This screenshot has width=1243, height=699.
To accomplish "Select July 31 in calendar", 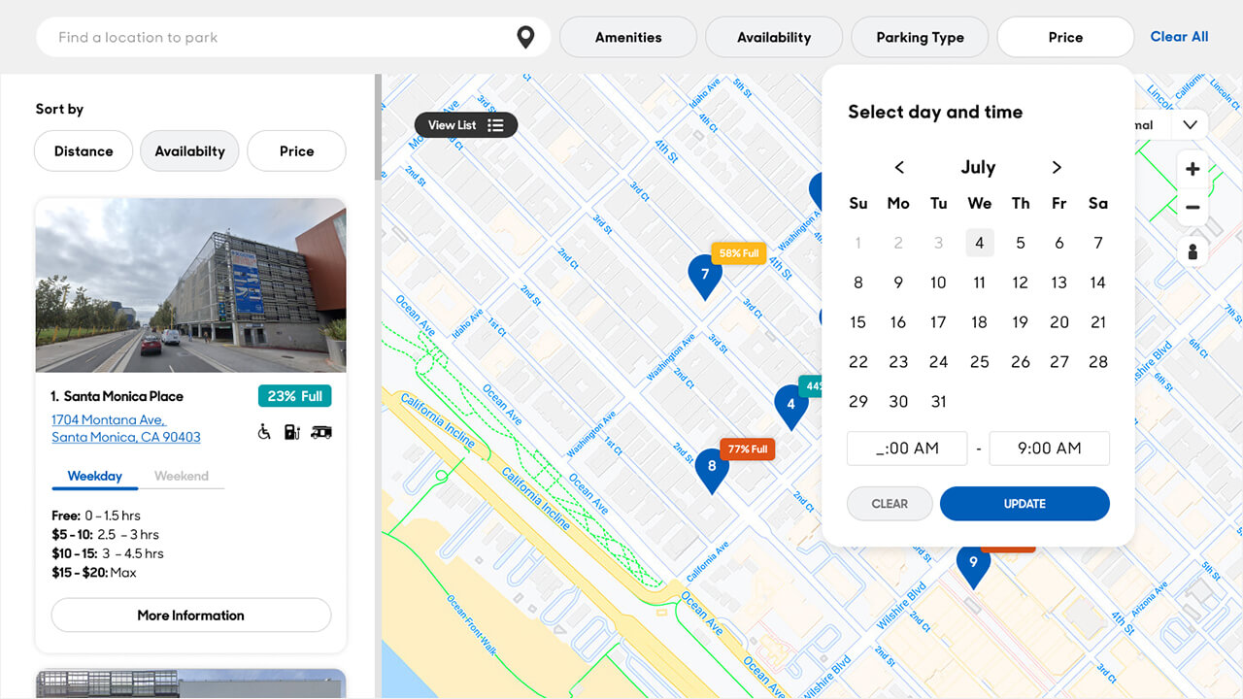I will [x=938, y=402].
